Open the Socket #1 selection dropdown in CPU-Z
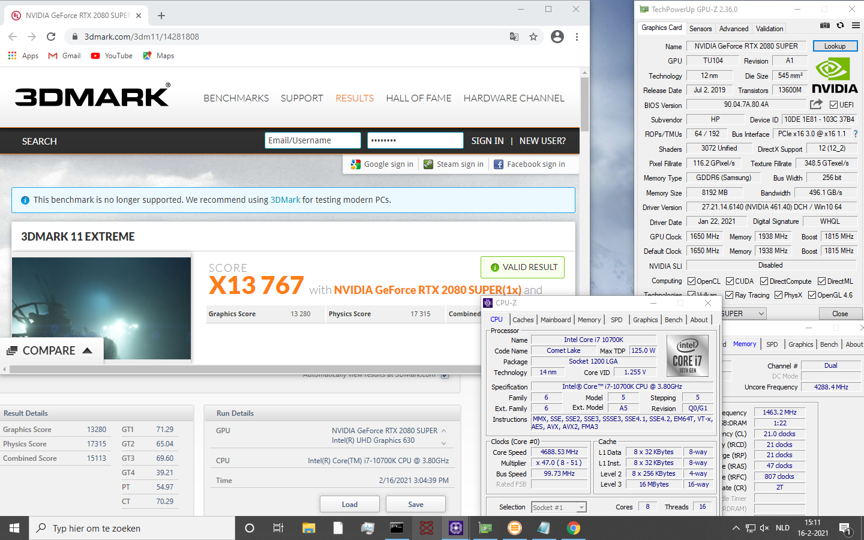The height and width of the screenshot is (540, 864). (x=581, y=508)
